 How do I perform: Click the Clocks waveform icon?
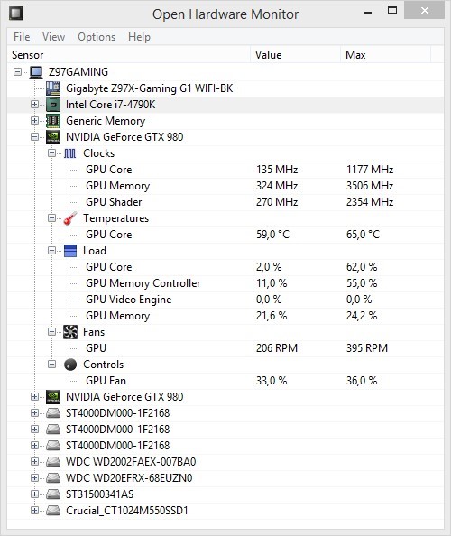[x=70, y=153]
